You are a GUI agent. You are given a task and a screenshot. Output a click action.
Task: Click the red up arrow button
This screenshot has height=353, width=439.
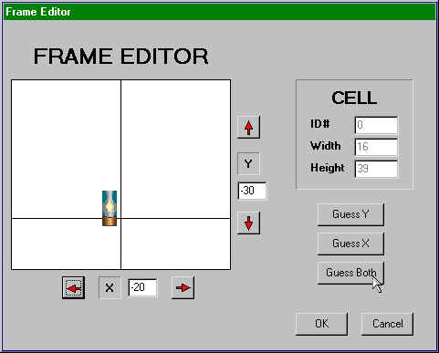[248, 128]
